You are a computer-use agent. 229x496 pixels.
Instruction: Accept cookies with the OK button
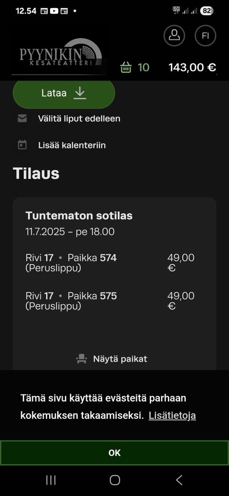(x=114, y=453)
